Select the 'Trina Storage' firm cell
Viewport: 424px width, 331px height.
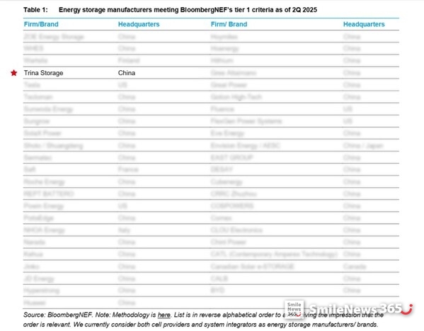44,73
